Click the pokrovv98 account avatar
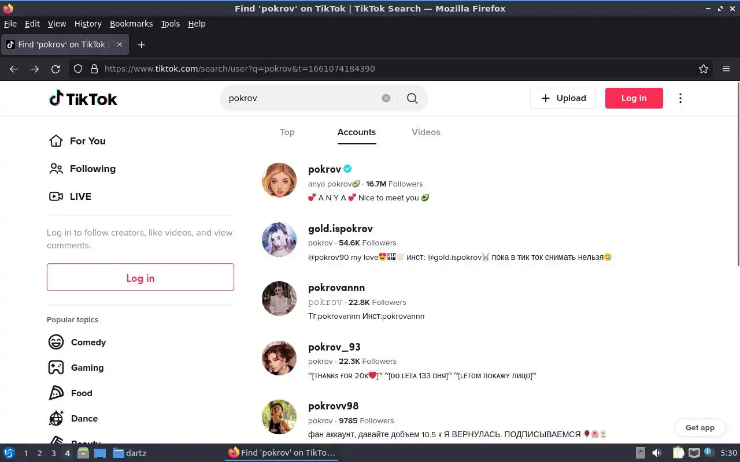740x462 pixels. pyautogui.click(x=279, y=417)
